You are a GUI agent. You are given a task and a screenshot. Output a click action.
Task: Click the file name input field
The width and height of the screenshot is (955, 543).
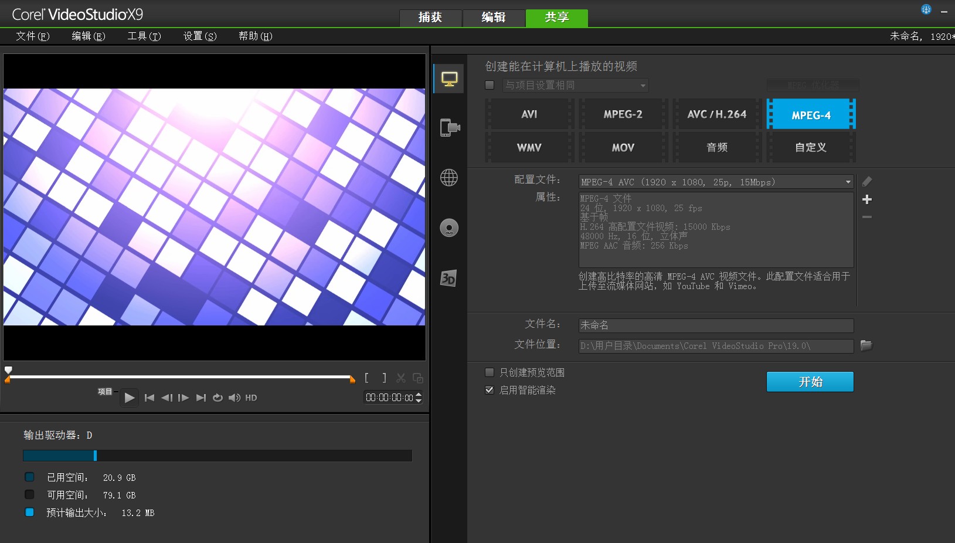click(716, 325)
